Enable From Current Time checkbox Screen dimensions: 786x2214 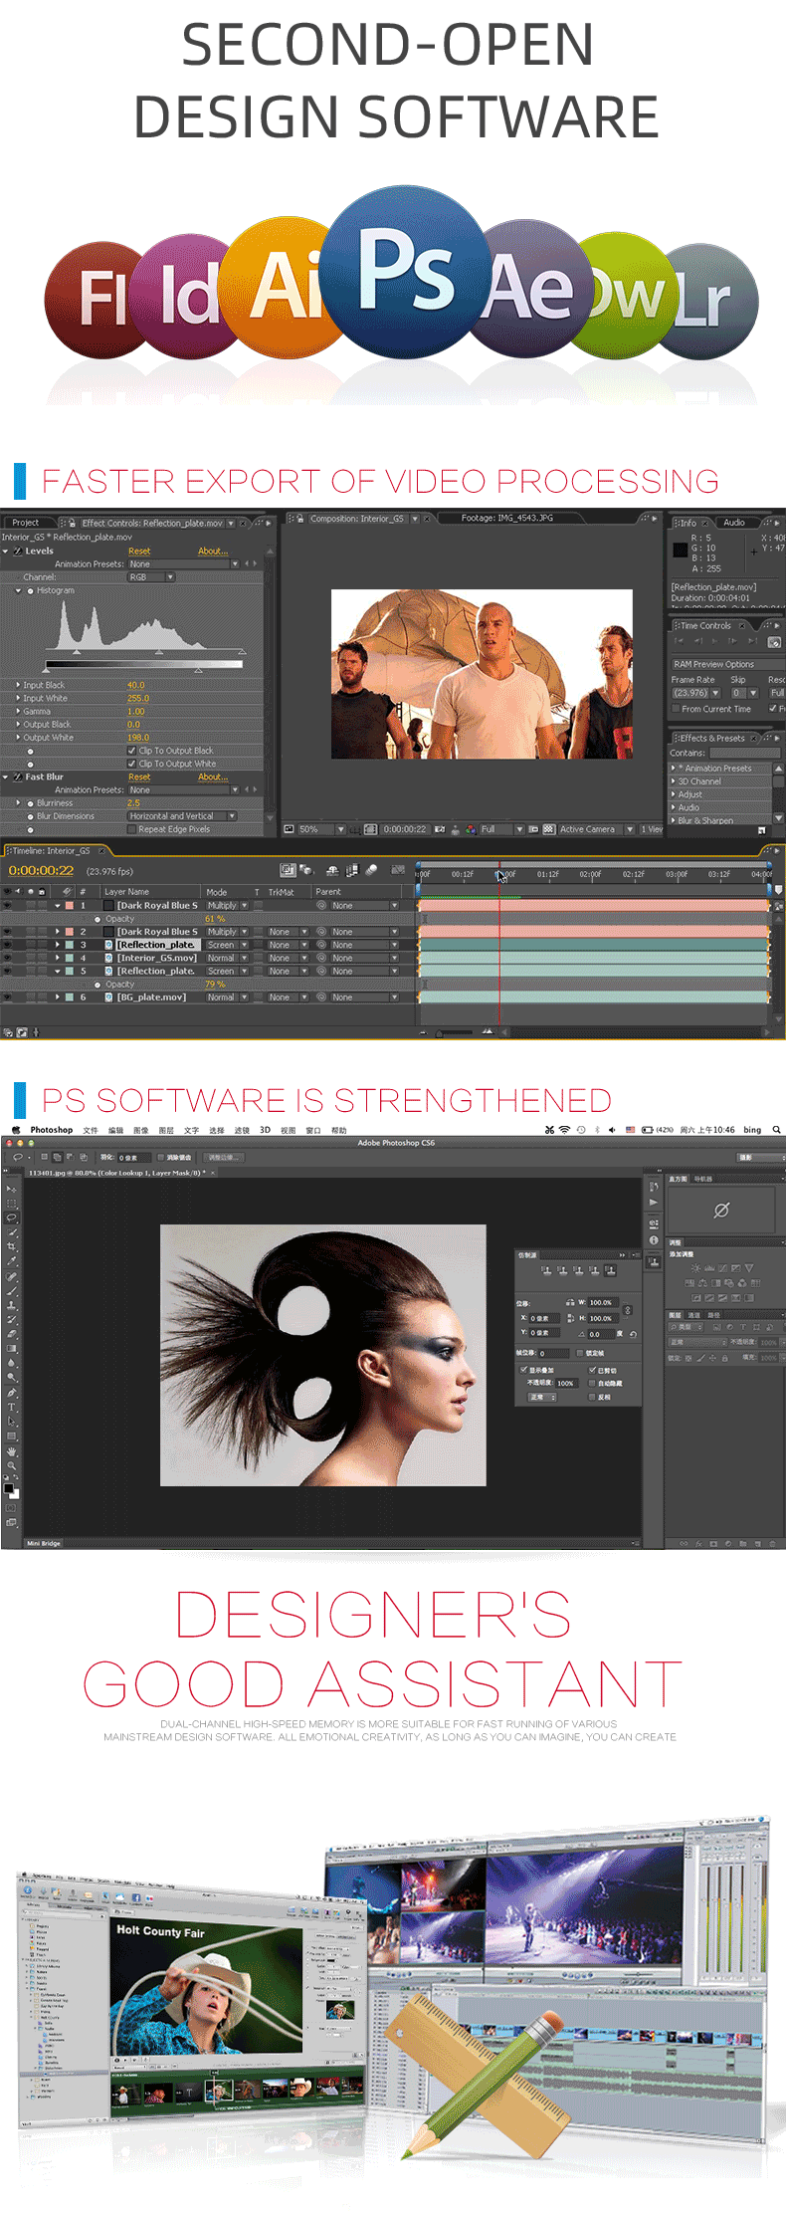pyautogui.click(x=676, y=709)
